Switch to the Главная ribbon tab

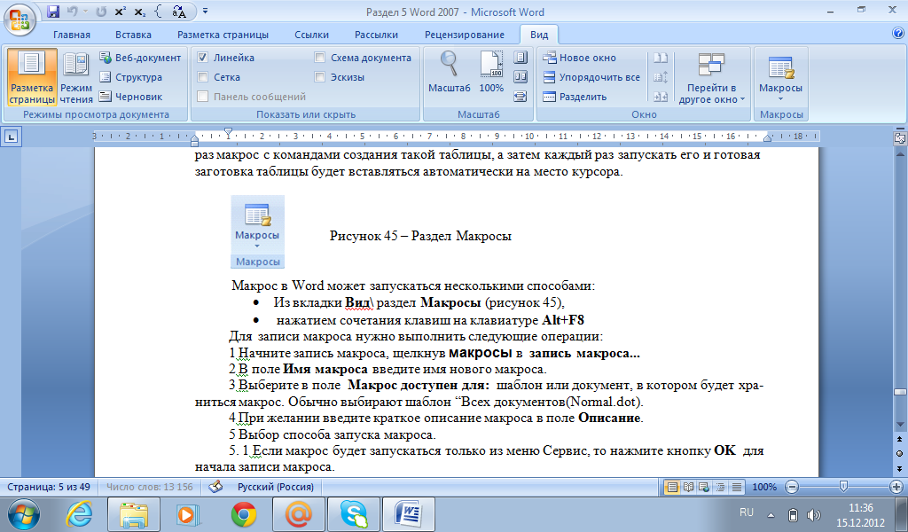(x=72, y=35)
